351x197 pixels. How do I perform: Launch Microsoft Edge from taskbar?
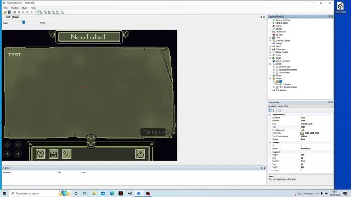coord(112,193)
